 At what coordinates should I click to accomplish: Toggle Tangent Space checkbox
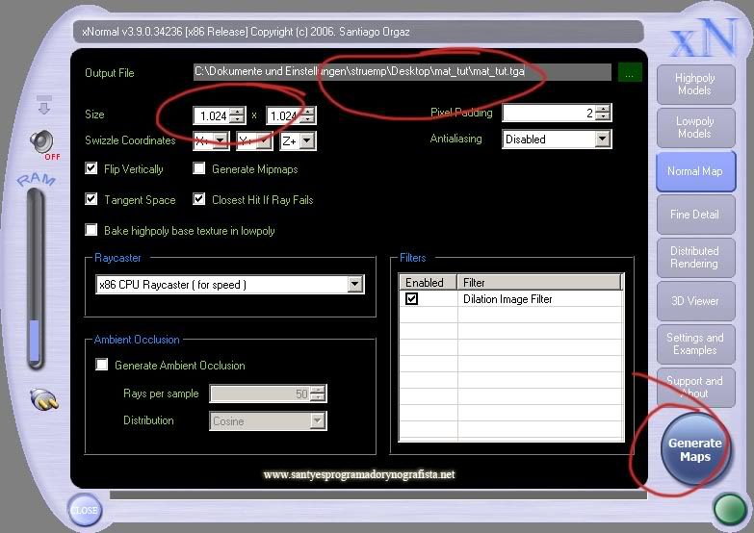point(91,199)
